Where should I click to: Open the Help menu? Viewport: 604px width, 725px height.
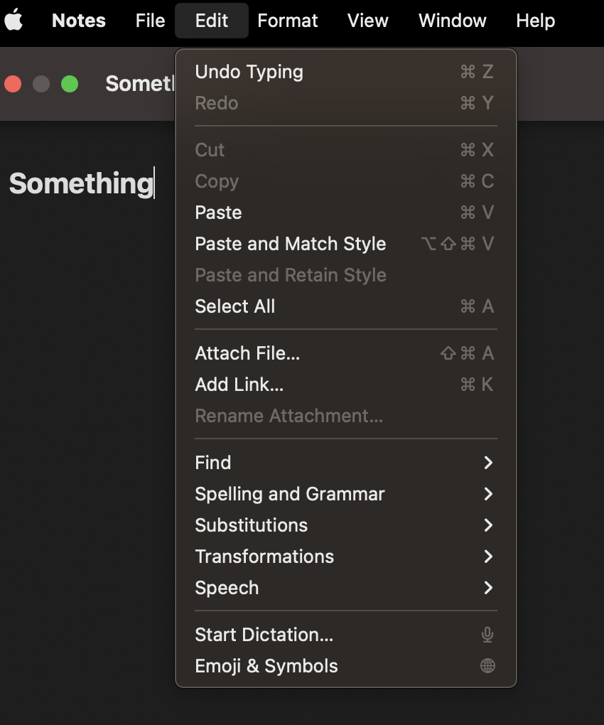[x=535, y=21]
